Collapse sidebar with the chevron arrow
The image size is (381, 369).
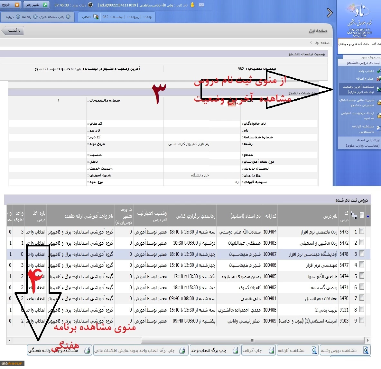pos(330,13)
